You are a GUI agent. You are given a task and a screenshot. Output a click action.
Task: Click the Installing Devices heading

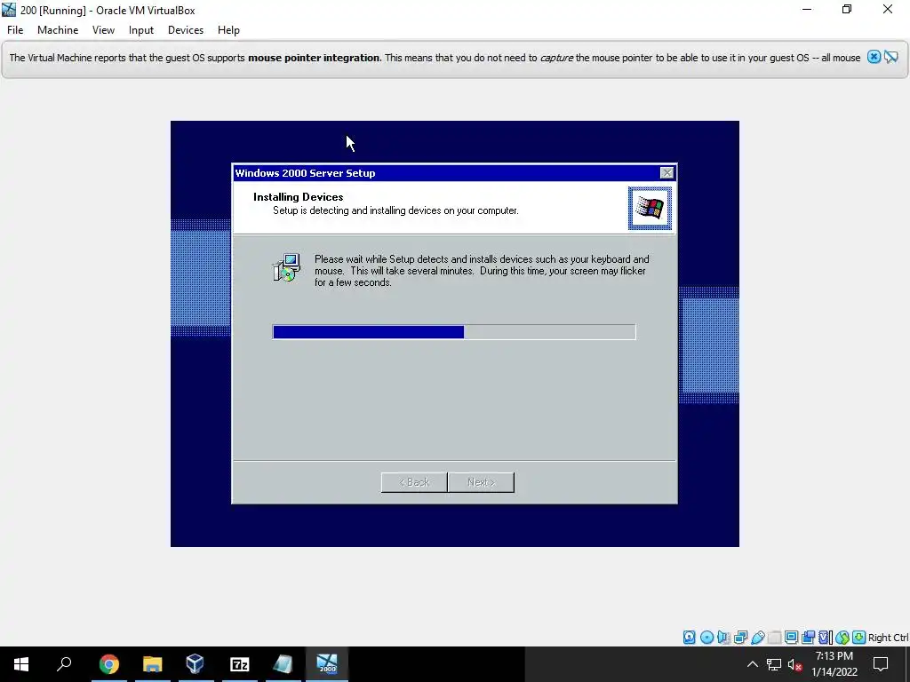click(x=299, y=196)
